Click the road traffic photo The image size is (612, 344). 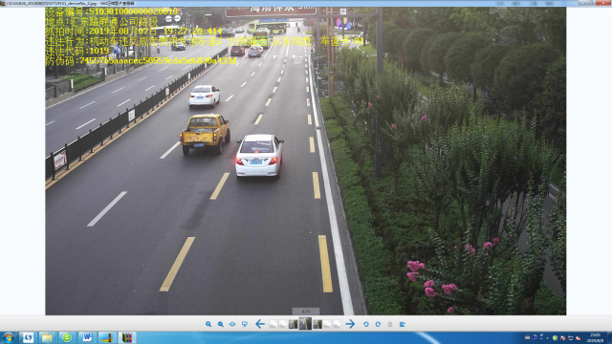point(306,161)
